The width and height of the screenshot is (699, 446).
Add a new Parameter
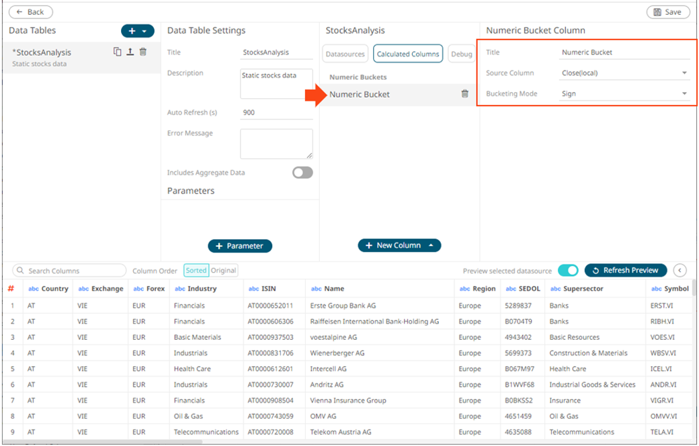[240, 246]
